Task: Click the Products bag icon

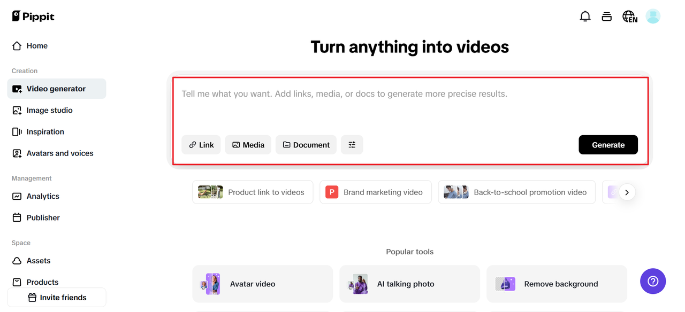Action: point(17,282)
